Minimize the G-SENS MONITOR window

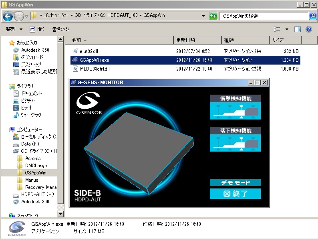click(251, 83)
